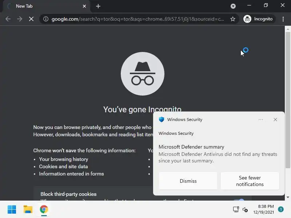Close the New Tab tab
291x218 pixels.
(x=84, y=6)
